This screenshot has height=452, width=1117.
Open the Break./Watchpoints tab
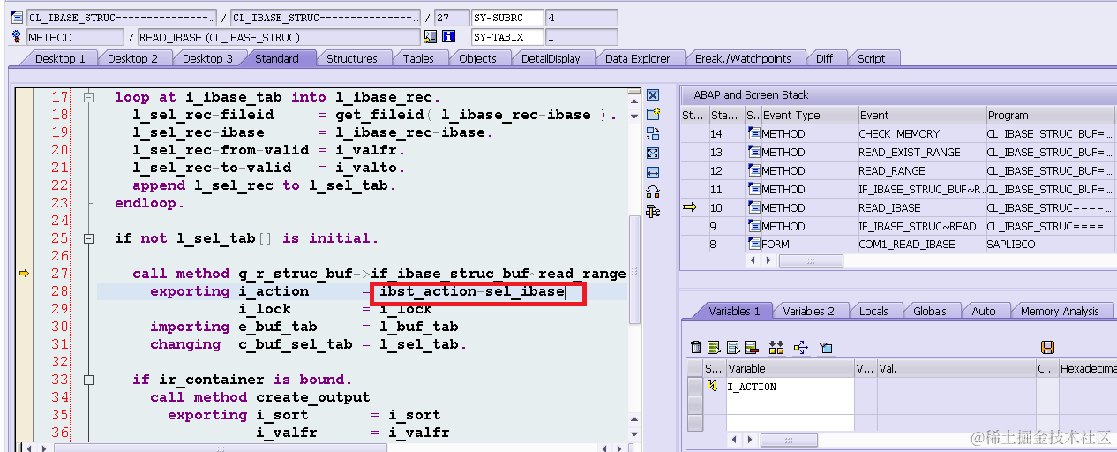pos(743,58)
